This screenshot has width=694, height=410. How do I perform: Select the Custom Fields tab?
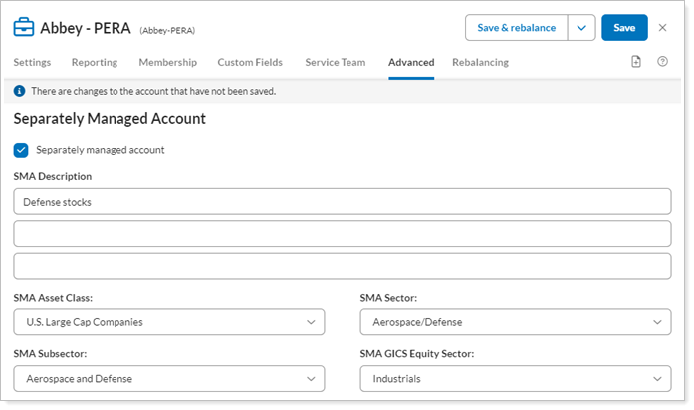pyautogui.click(x=250, y=62)
